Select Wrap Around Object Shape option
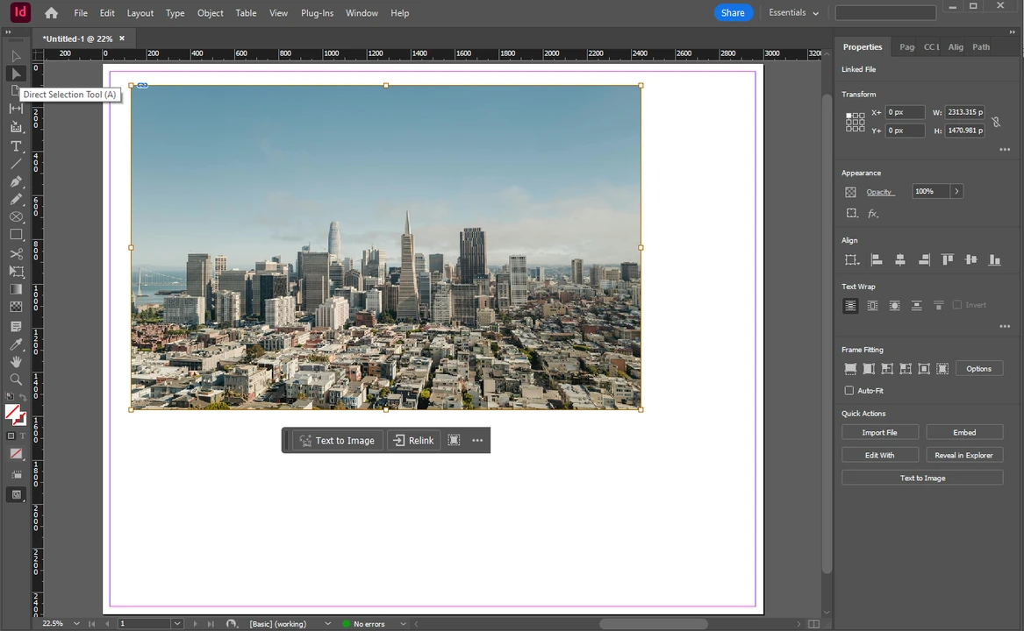Viewport: 1024px width, 631px height. coord(895,305)
